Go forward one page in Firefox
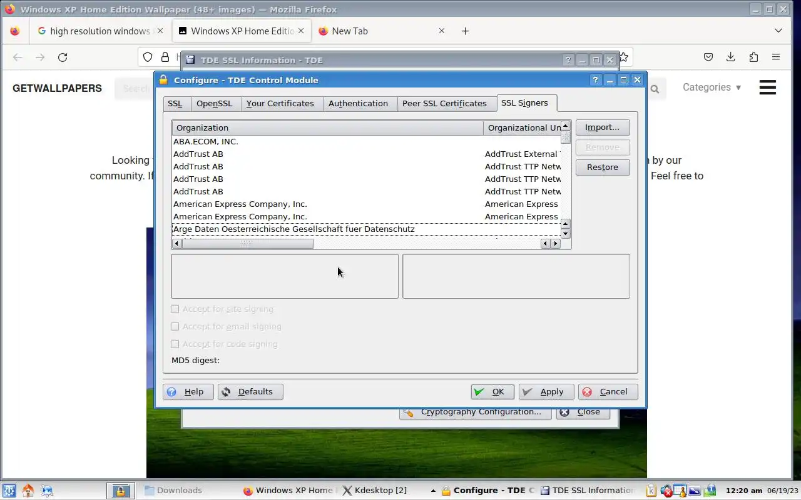 pyautogui.click(x=40, y=57)
